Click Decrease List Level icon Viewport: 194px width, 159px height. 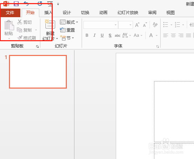coord(192,25)
